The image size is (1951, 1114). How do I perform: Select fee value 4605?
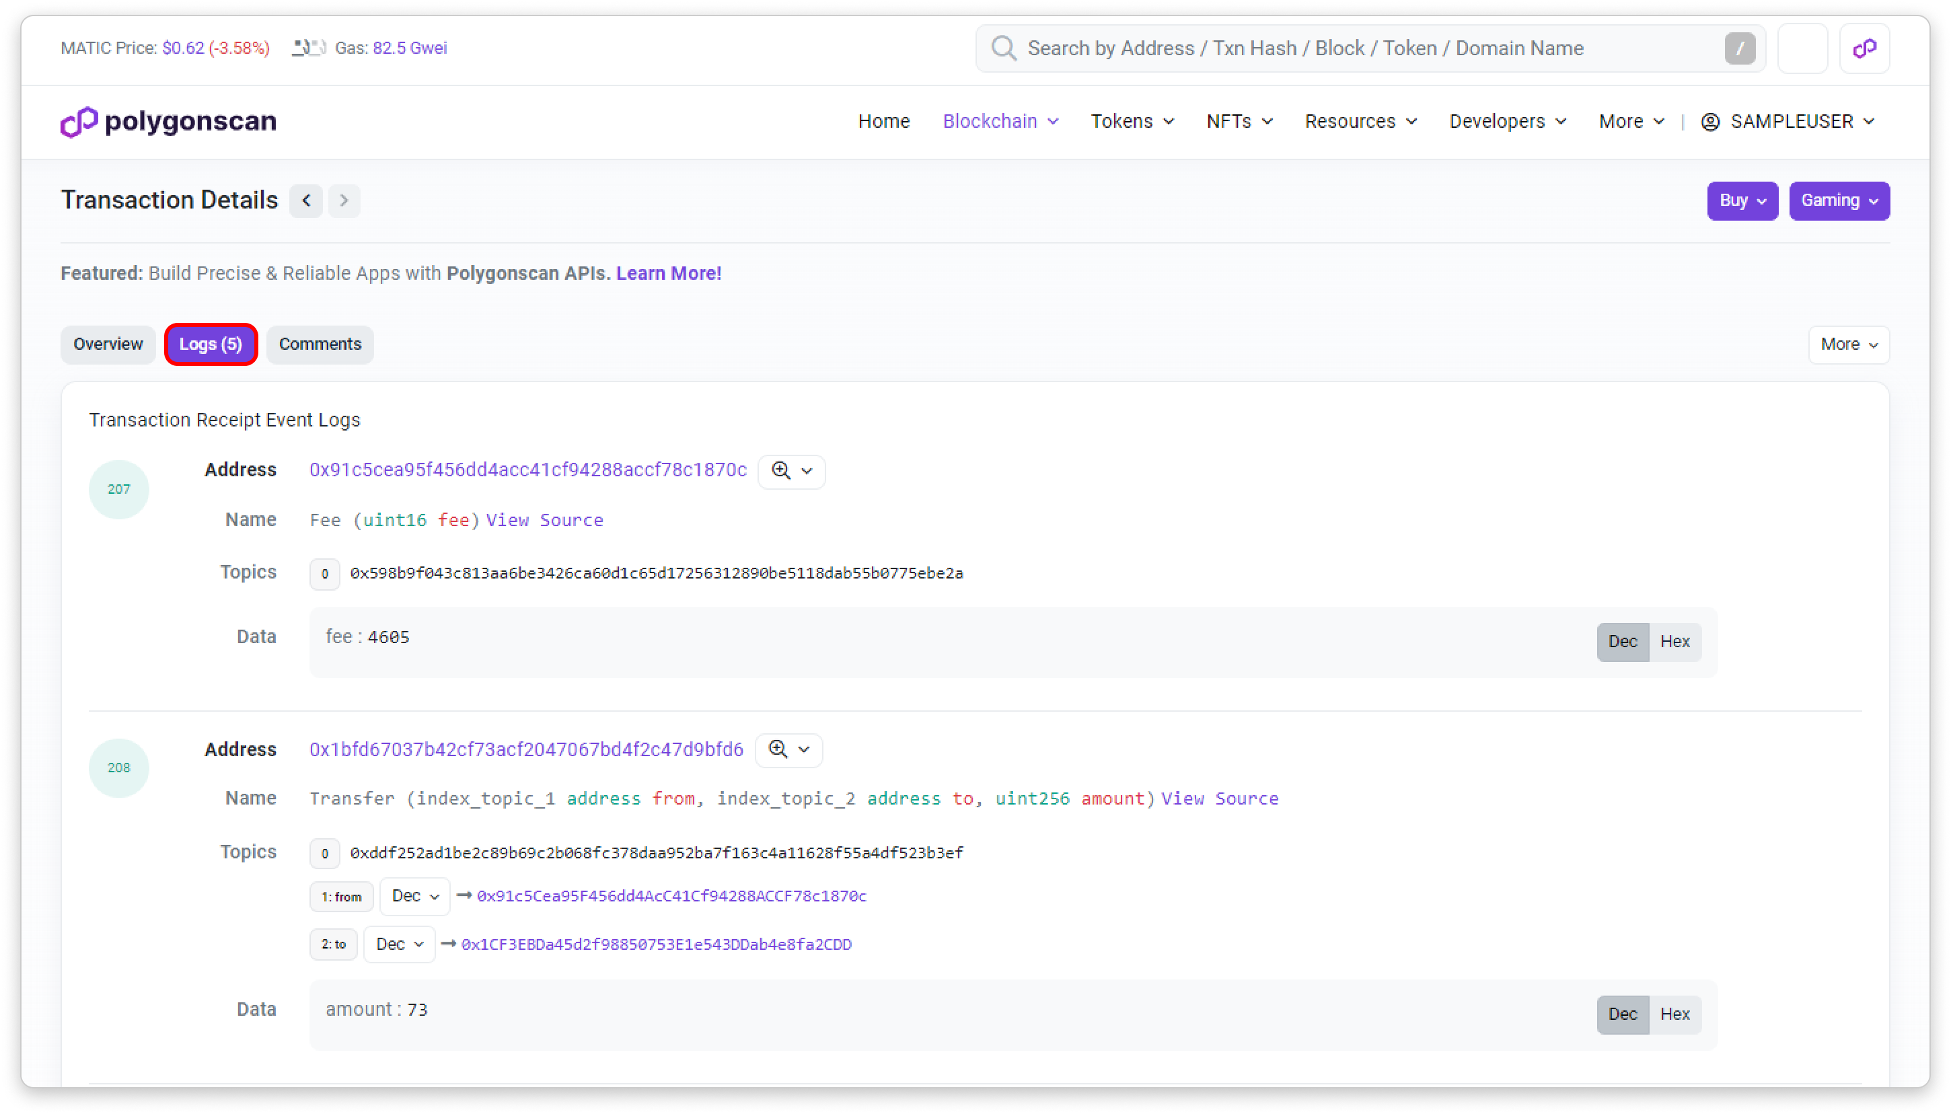click(x=389, y=636)
